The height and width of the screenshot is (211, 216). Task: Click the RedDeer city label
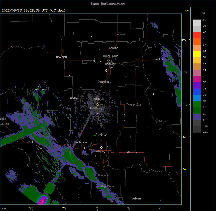click(x=110, y=64)
